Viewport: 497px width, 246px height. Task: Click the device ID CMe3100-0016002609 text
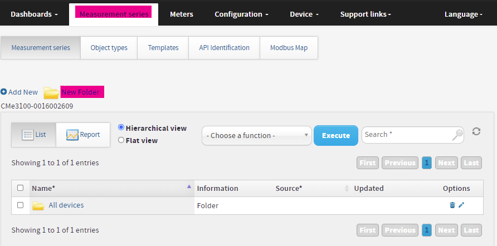coord(37,106)
